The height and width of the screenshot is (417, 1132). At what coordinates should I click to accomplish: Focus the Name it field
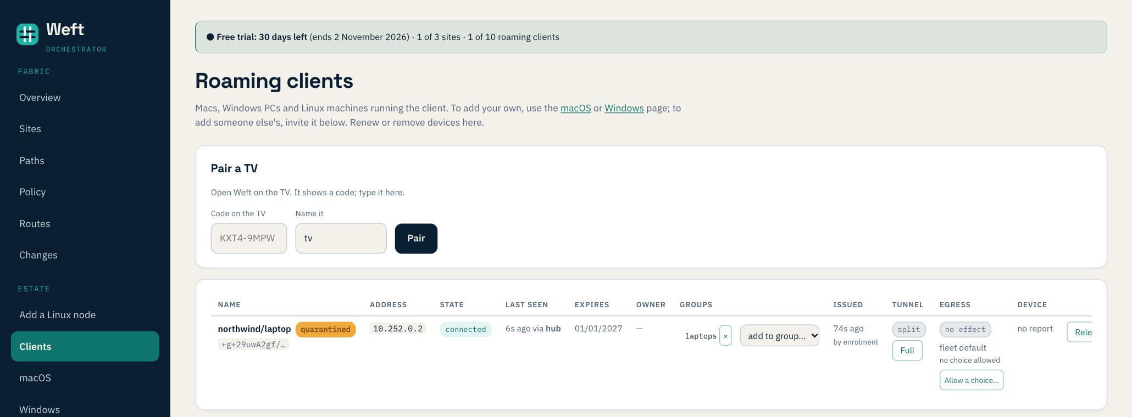341,238
